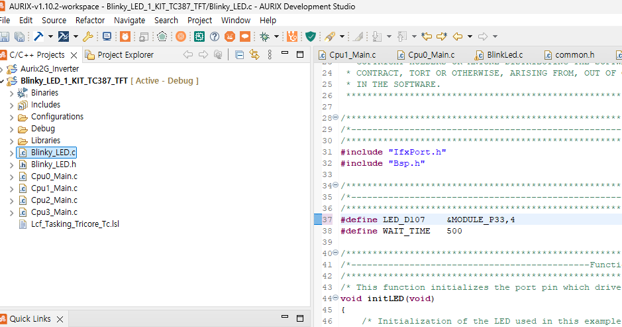The image size is (622, 327).
Task: Expand the Aurix2G_Inverter project
Action: point(1,70)
